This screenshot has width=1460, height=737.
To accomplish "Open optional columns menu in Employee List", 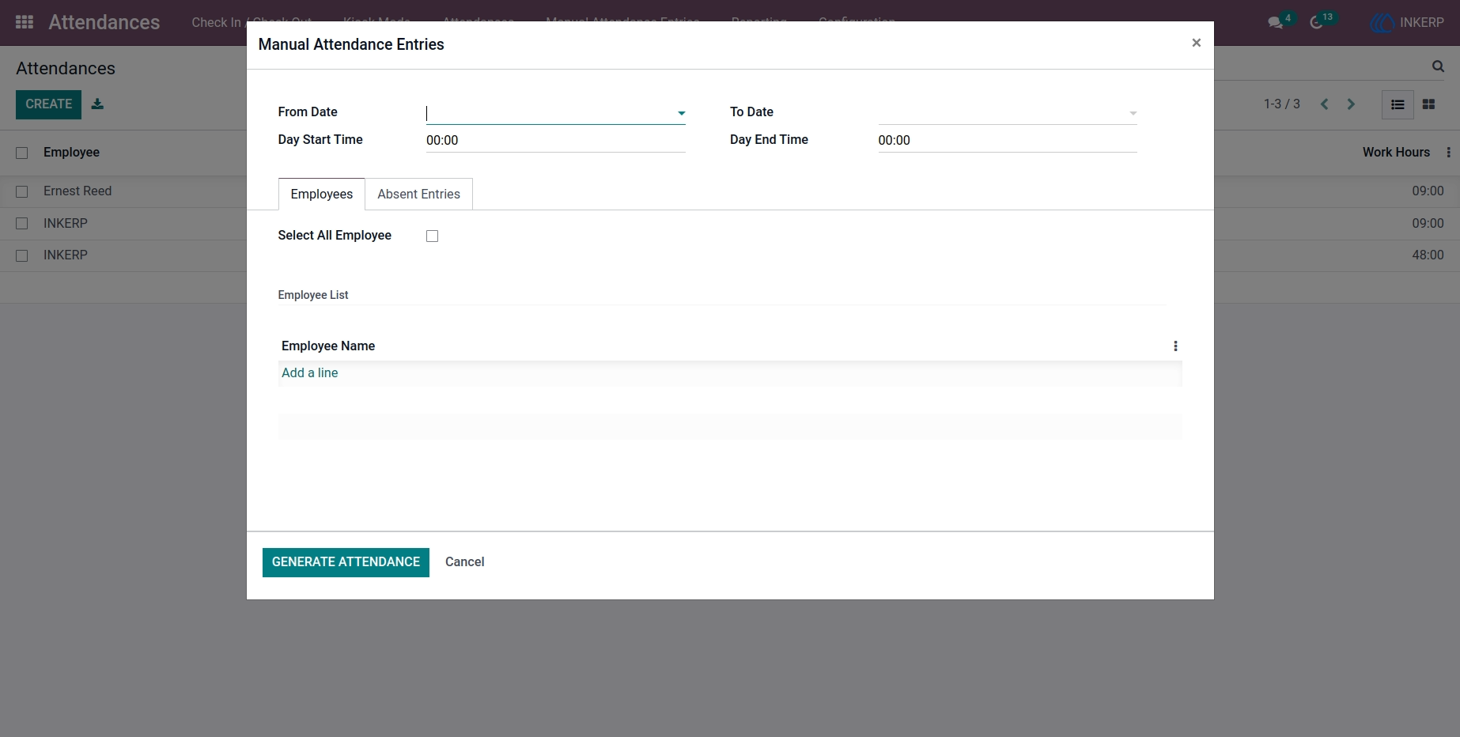I will [x=1175, y=346].
